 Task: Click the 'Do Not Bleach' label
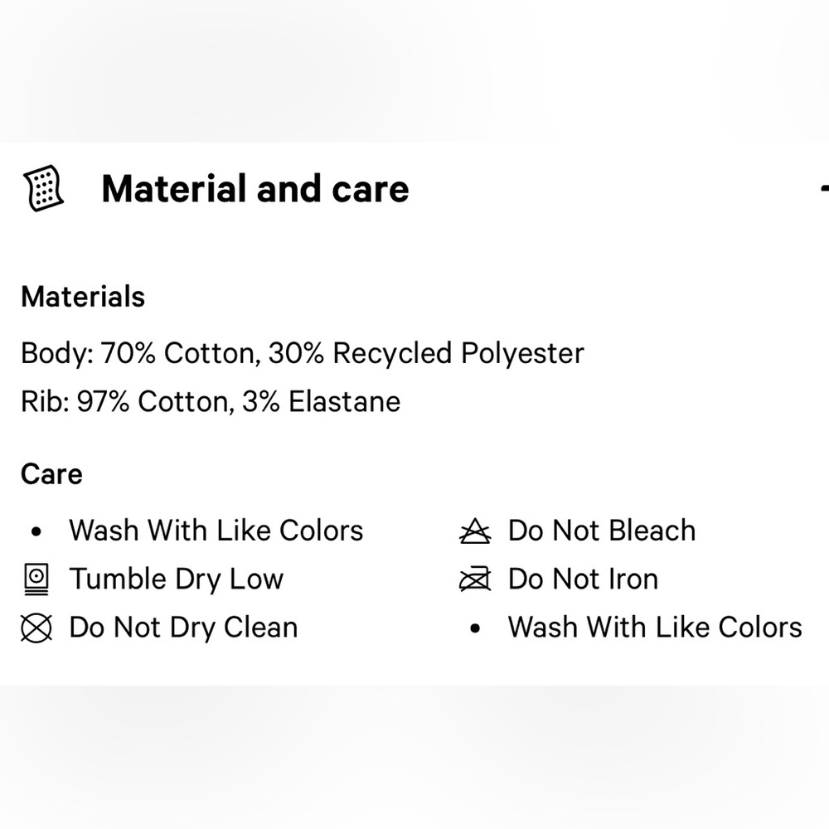(x=602, y=531)
